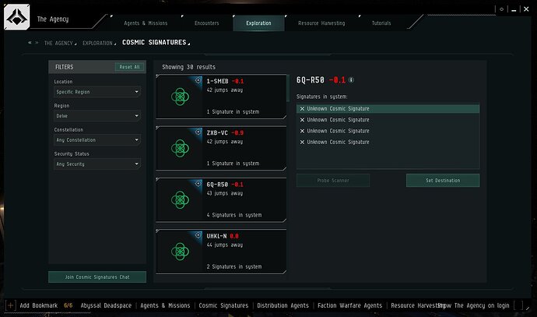Click corner scanner icon on 1-SMEB card
Screen dimensions: 537x317
click(x=198, y=80)
